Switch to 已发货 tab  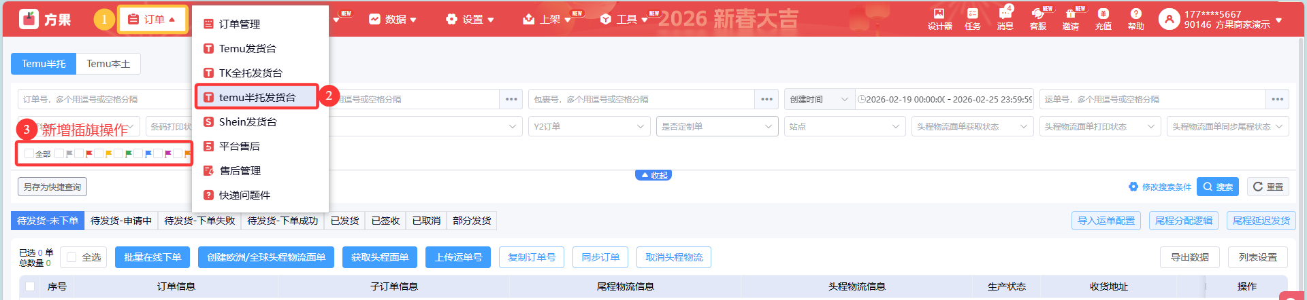[345, 221]
